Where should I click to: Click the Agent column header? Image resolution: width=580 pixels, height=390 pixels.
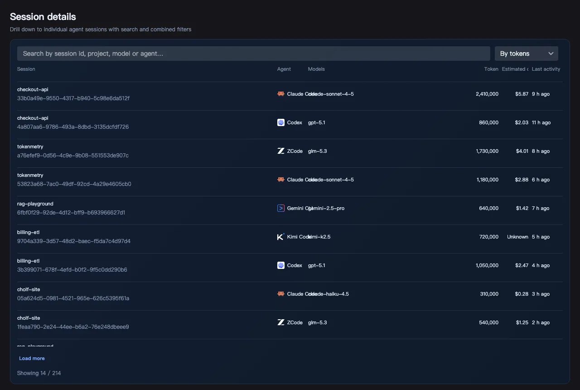click(x=284, y=69)
